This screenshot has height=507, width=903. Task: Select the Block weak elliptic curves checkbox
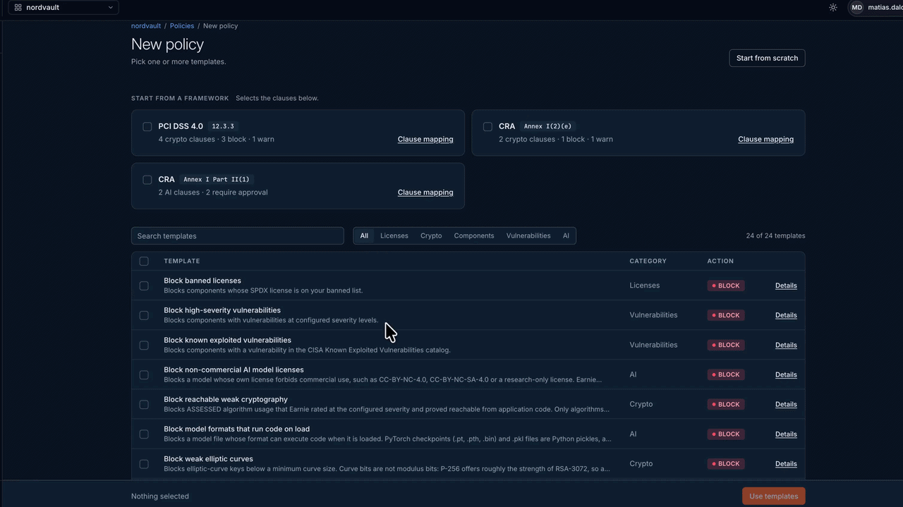tap(144, 464)
